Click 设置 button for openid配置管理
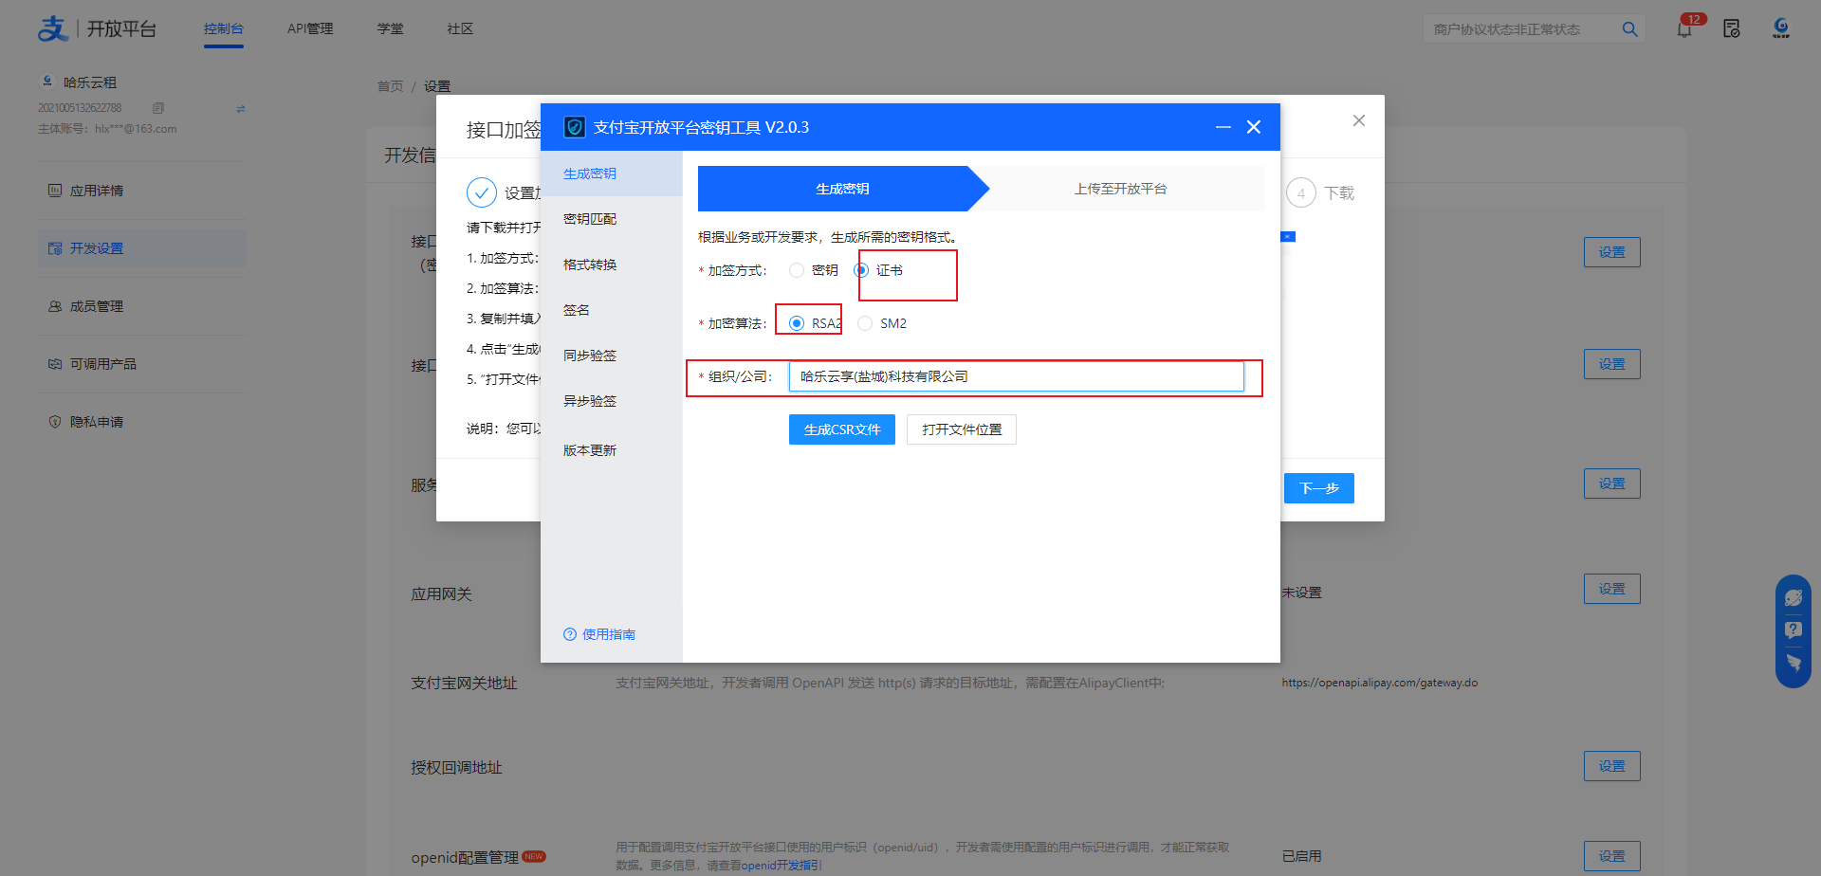 (1612, 856)
